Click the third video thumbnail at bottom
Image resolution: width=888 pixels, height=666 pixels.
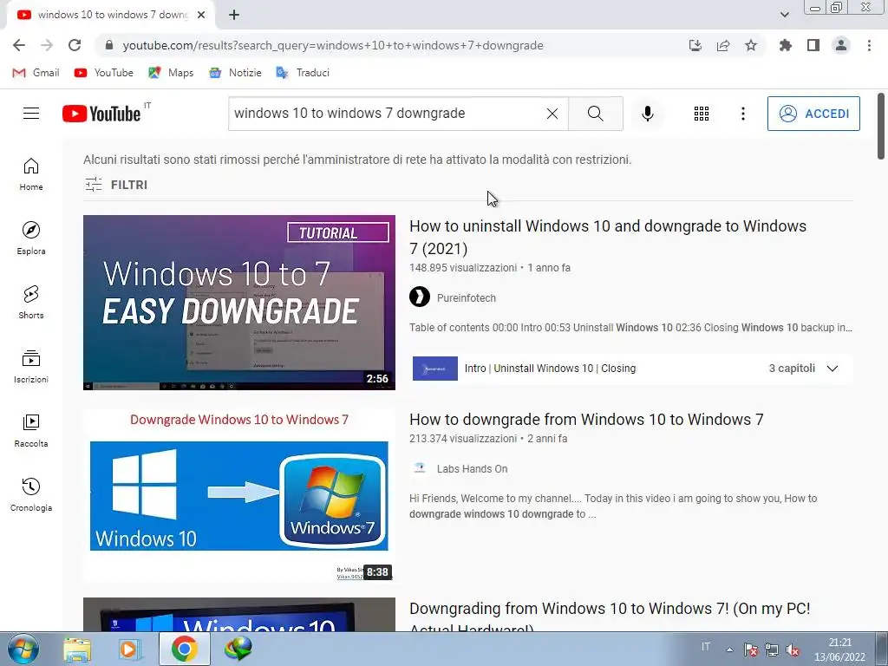(x=239, y=615)
